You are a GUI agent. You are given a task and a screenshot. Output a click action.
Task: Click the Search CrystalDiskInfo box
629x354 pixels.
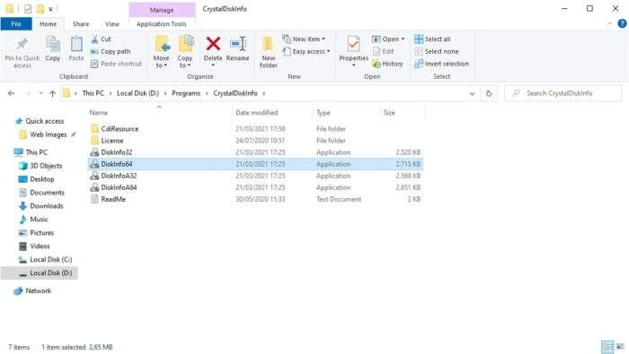pyautogui.click(x=563, y=93)
